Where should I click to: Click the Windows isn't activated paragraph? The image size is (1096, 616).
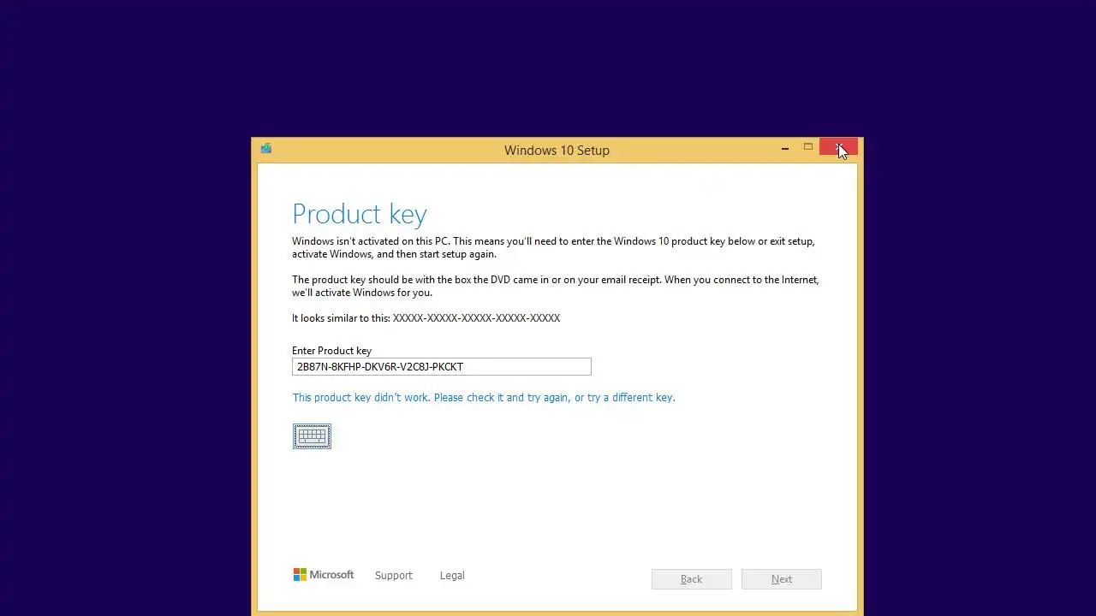point(553,247)
